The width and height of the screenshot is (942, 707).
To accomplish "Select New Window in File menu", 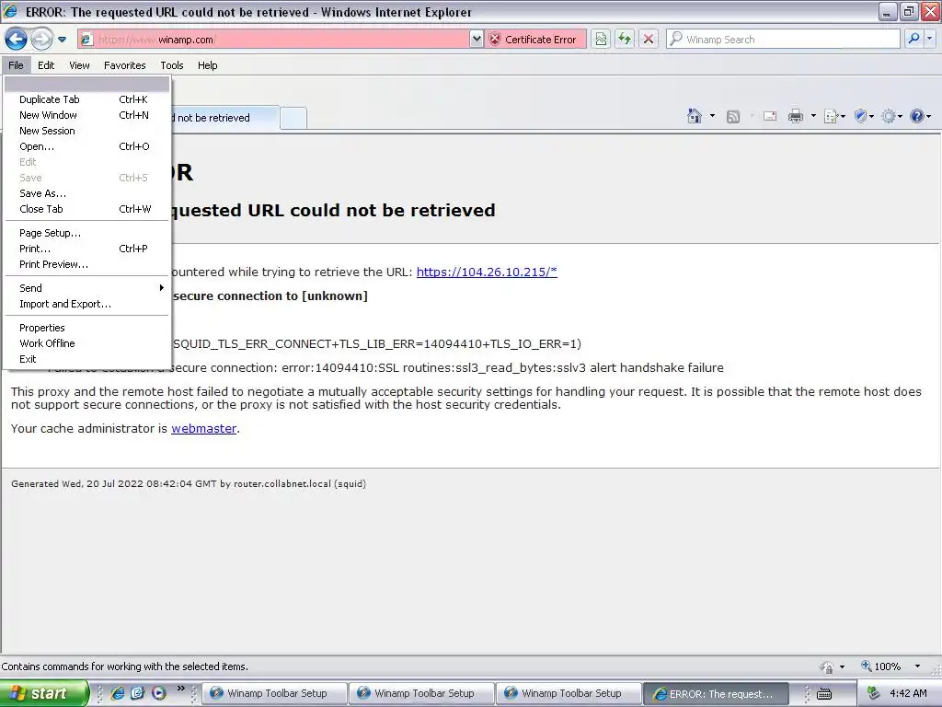I will [x=86, y=115].
